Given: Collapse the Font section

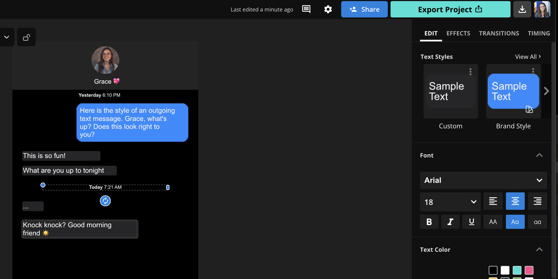Looking at the screenshot, I should 539,155.
